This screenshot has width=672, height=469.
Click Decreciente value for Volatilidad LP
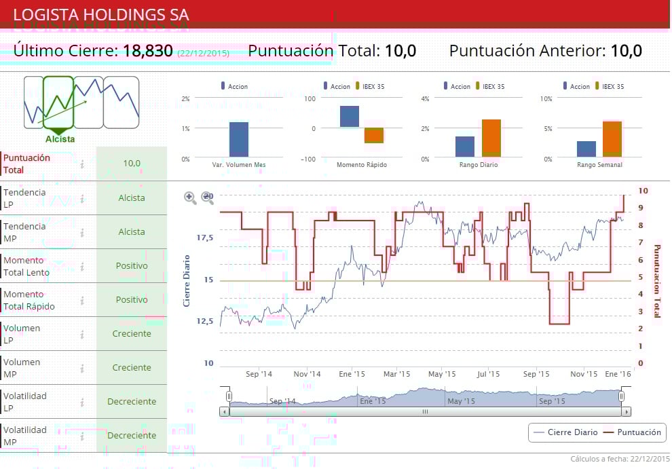tap(132, 401)
